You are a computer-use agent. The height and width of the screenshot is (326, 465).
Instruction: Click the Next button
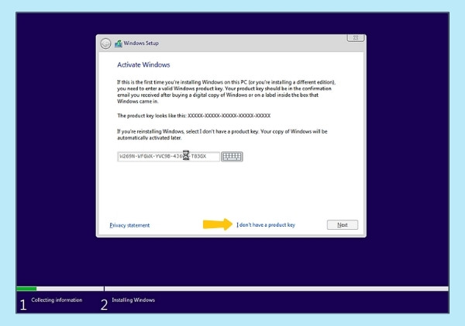343,225
